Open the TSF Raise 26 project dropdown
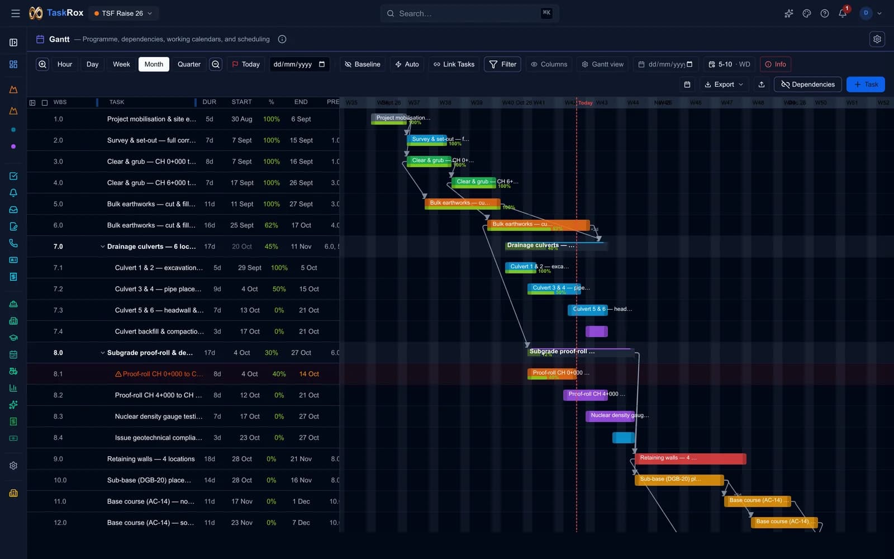The height and width of the screenshot is (559, 894). coord(123,13)
